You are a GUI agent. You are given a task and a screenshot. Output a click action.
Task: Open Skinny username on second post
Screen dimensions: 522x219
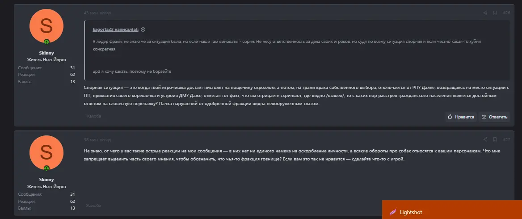pos(46,180)
